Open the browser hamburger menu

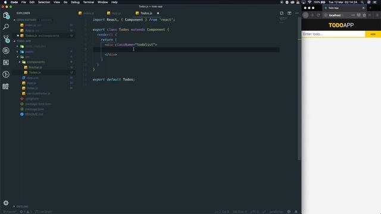pyautogui.click(x=377, y=15)
